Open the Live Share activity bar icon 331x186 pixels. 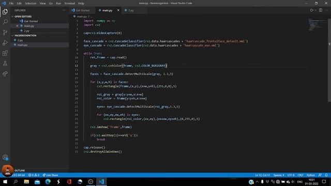(x=5, y=73)
